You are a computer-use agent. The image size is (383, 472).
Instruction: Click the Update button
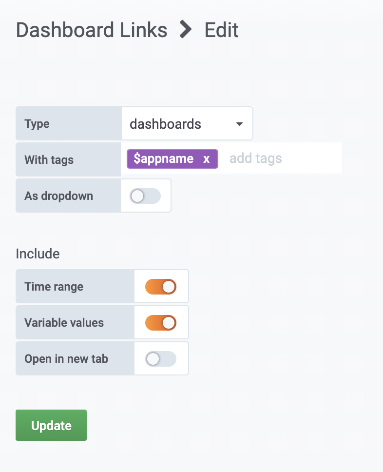click(51, 425)
